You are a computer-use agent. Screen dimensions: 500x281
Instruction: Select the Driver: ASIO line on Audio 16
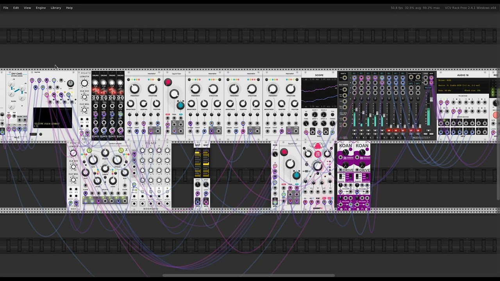pos(462,80)
